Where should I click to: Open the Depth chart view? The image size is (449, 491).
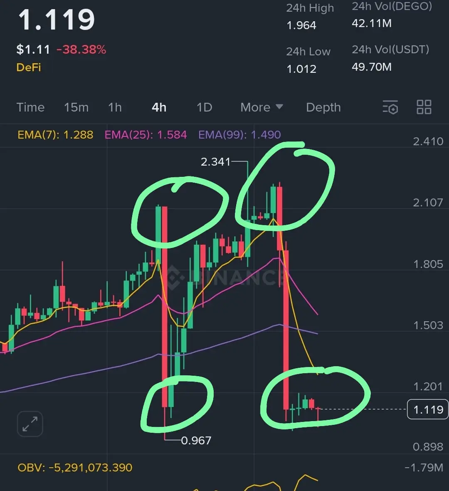pyautogui.click(x=323, y=107)
